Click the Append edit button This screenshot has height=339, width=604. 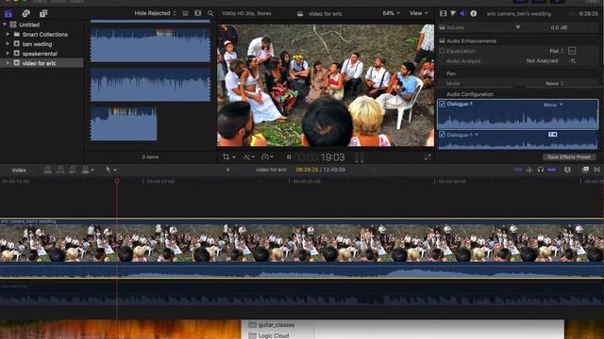(73, 169)
